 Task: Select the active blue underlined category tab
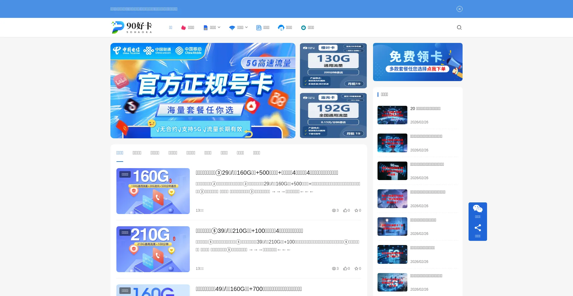point(120,153)
